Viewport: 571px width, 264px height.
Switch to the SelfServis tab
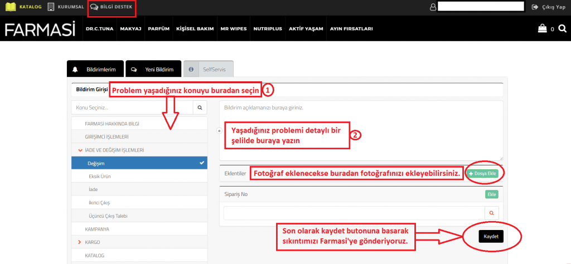[209, 69]
